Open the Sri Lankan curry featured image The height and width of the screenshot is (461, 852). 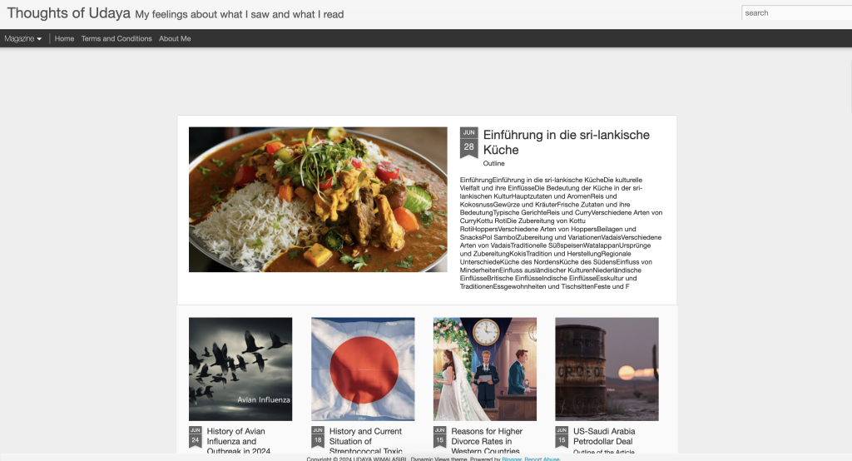318,200
